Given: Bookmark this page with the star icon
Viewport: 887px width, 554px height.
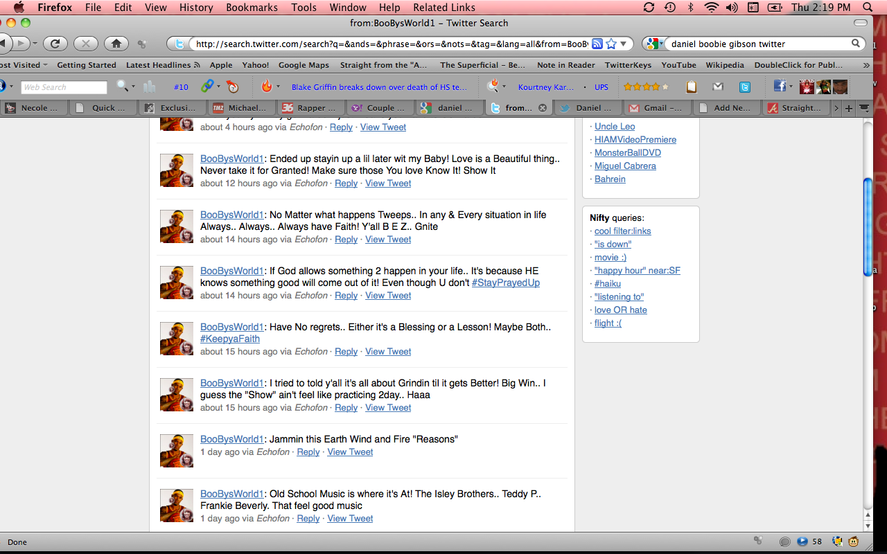Looking at the screenshot, I should pyautogui.click(x=611, y=44).
